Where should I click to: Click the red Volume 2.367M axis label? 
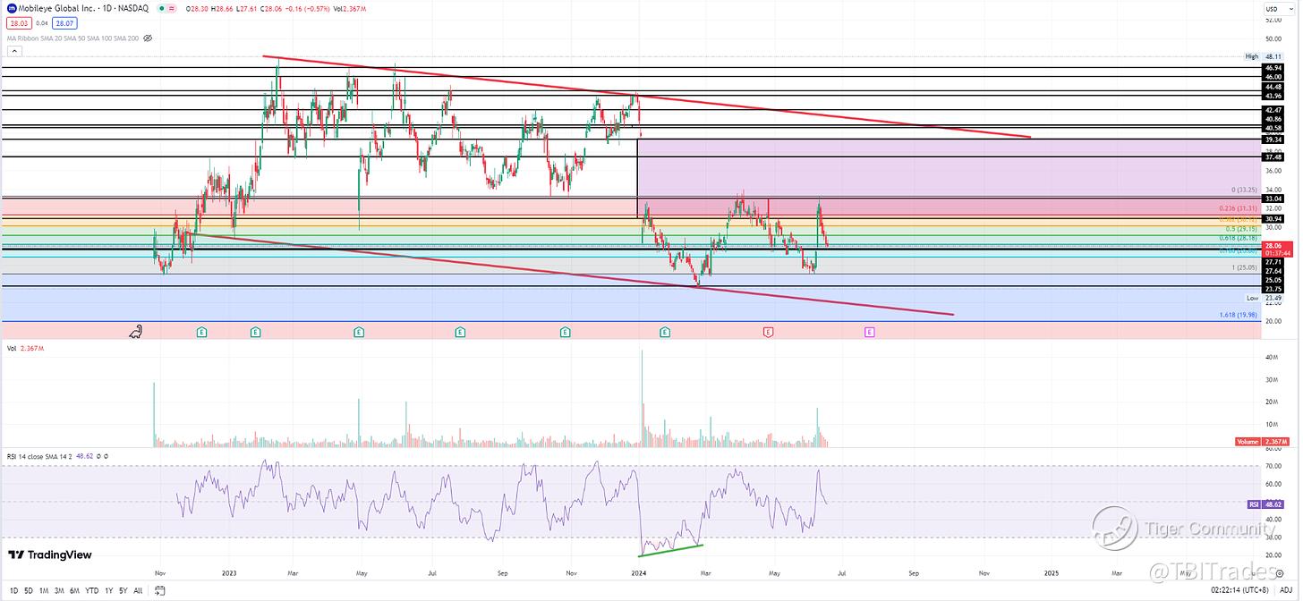[1263, 442]
